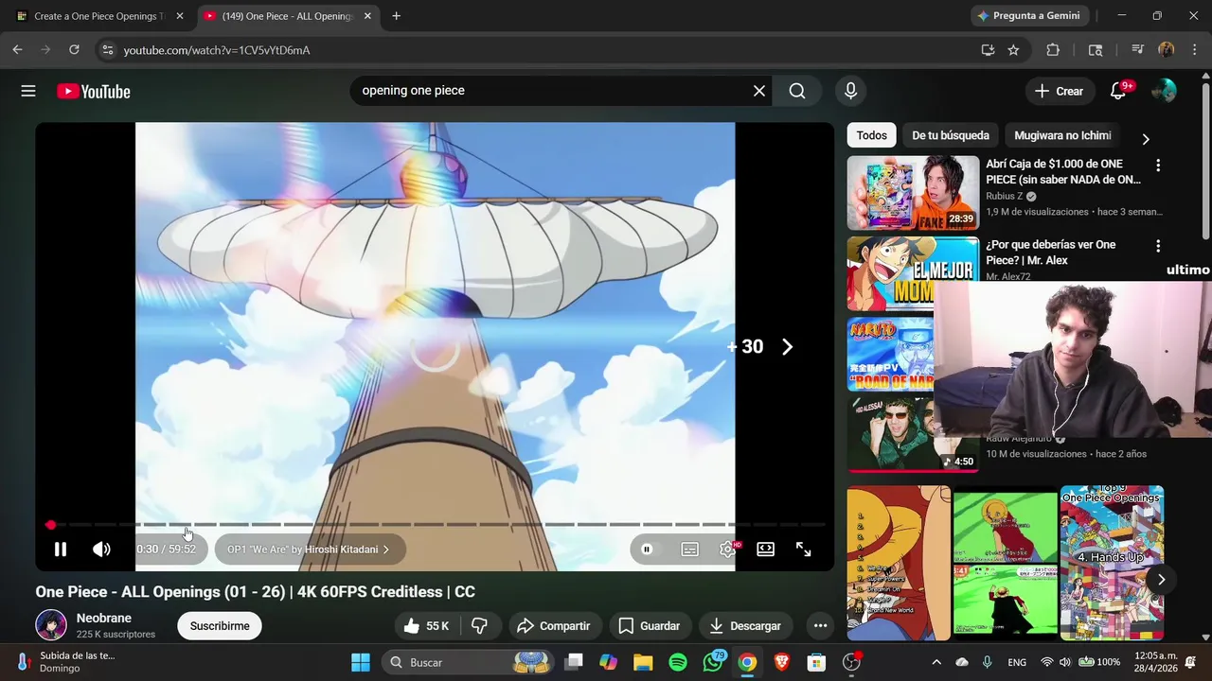Toggle the autoplay switch in the player
The width and height of the screenshot is (1212, 681).
[x=647, y=550]
